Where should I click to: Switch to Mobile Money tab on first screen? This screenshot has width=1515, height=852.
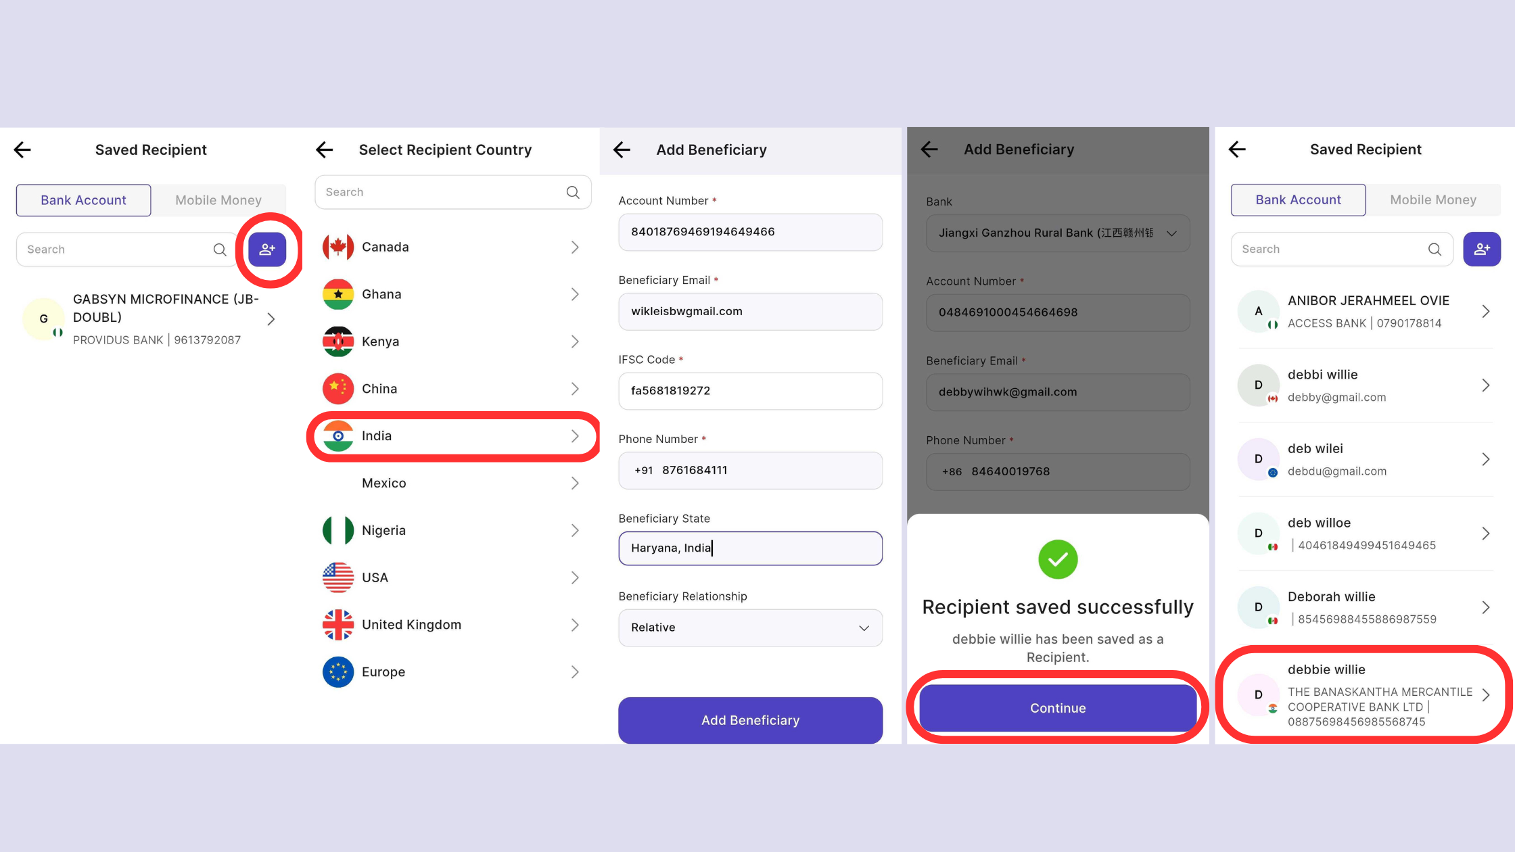pyautogui.click(x=218, y=200)
